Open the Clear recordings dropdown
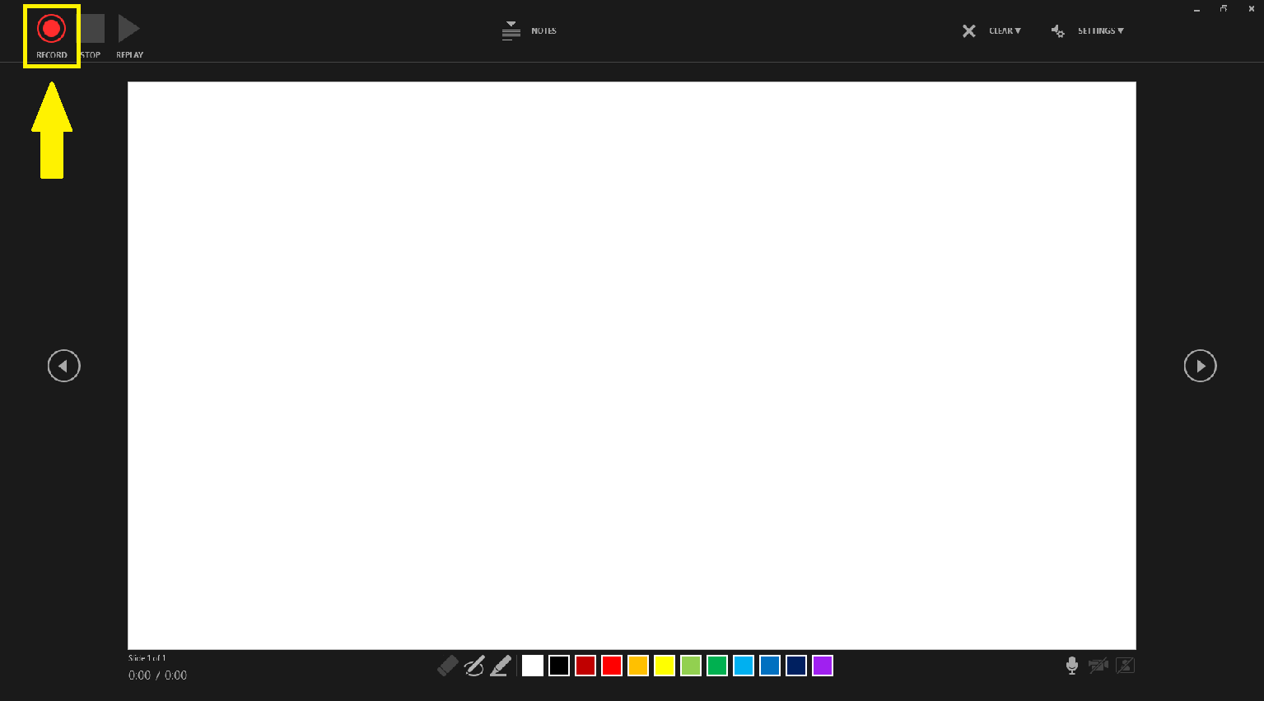Viewport: 1264px width, 701px height. 991,30
